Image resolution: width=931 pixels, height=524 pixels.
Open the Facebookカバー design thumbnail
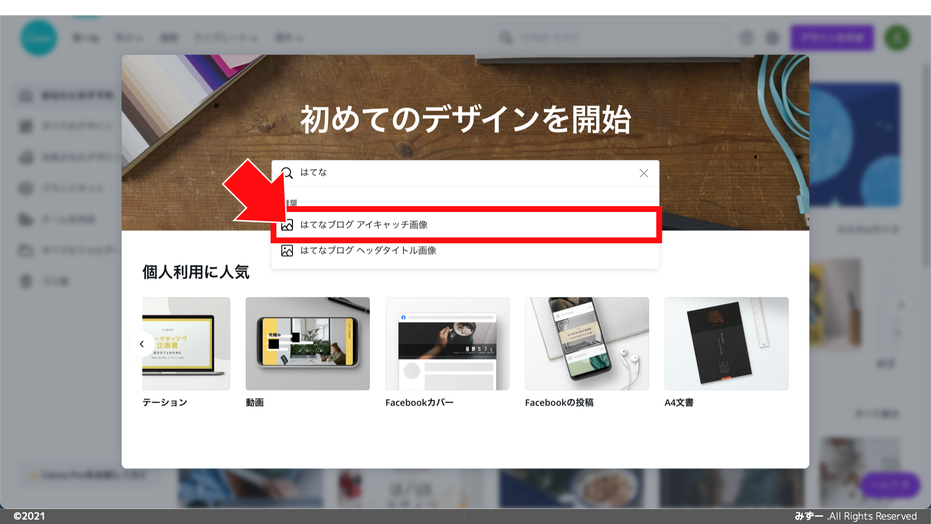coord(447,344)
